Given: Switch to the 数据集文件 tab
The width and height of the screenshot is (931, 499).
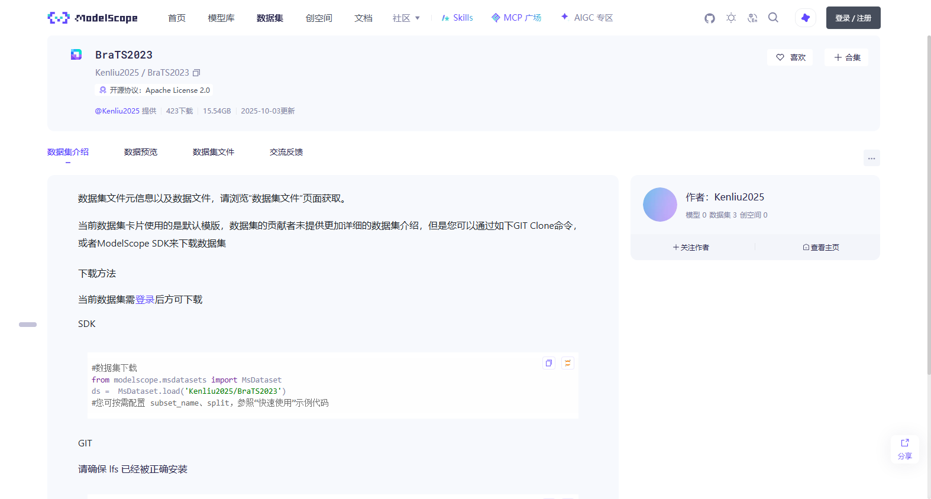Looking at the screenshot, I should coord(214,152).
